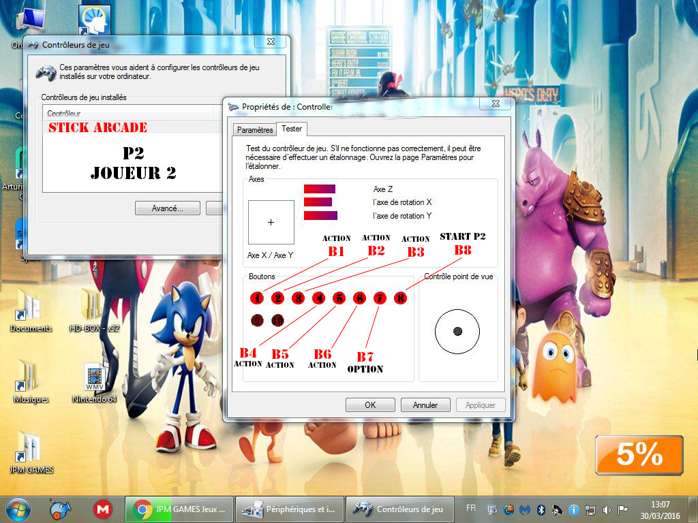Click the point-of-view hat circle control
This screenshot has width=698, height=523.
(457, 332)
